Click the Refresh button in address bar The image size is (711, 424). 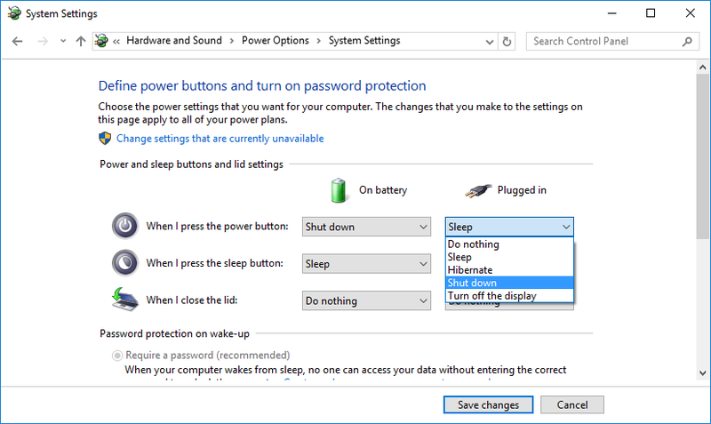[x=507, y=41]
